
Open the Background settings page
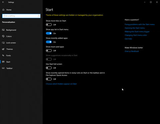coord(11,30)
